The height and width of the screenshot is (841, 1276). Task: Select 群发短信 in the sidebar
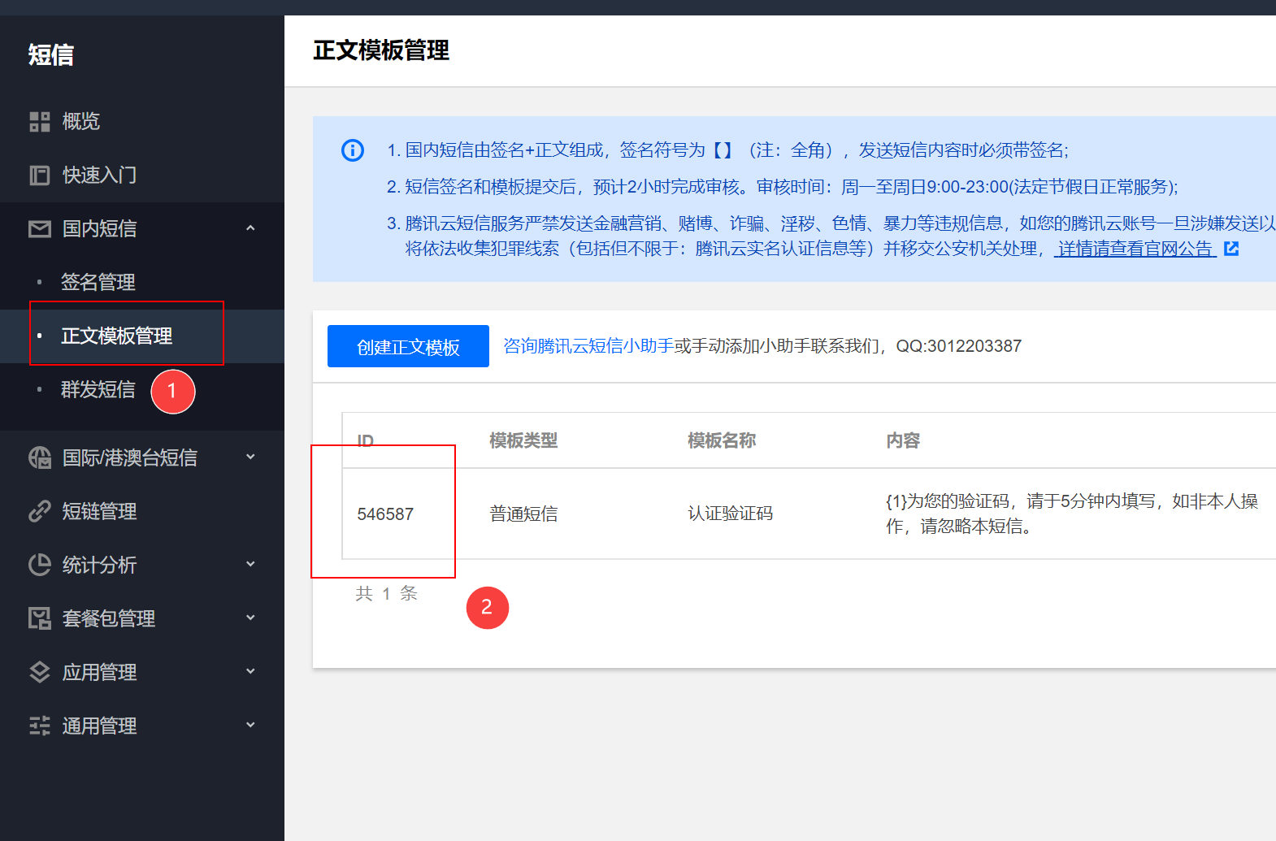point(142,390)
